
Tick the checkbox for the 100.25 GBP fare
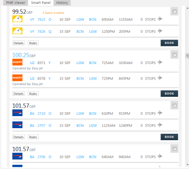[x=174, y=55]
